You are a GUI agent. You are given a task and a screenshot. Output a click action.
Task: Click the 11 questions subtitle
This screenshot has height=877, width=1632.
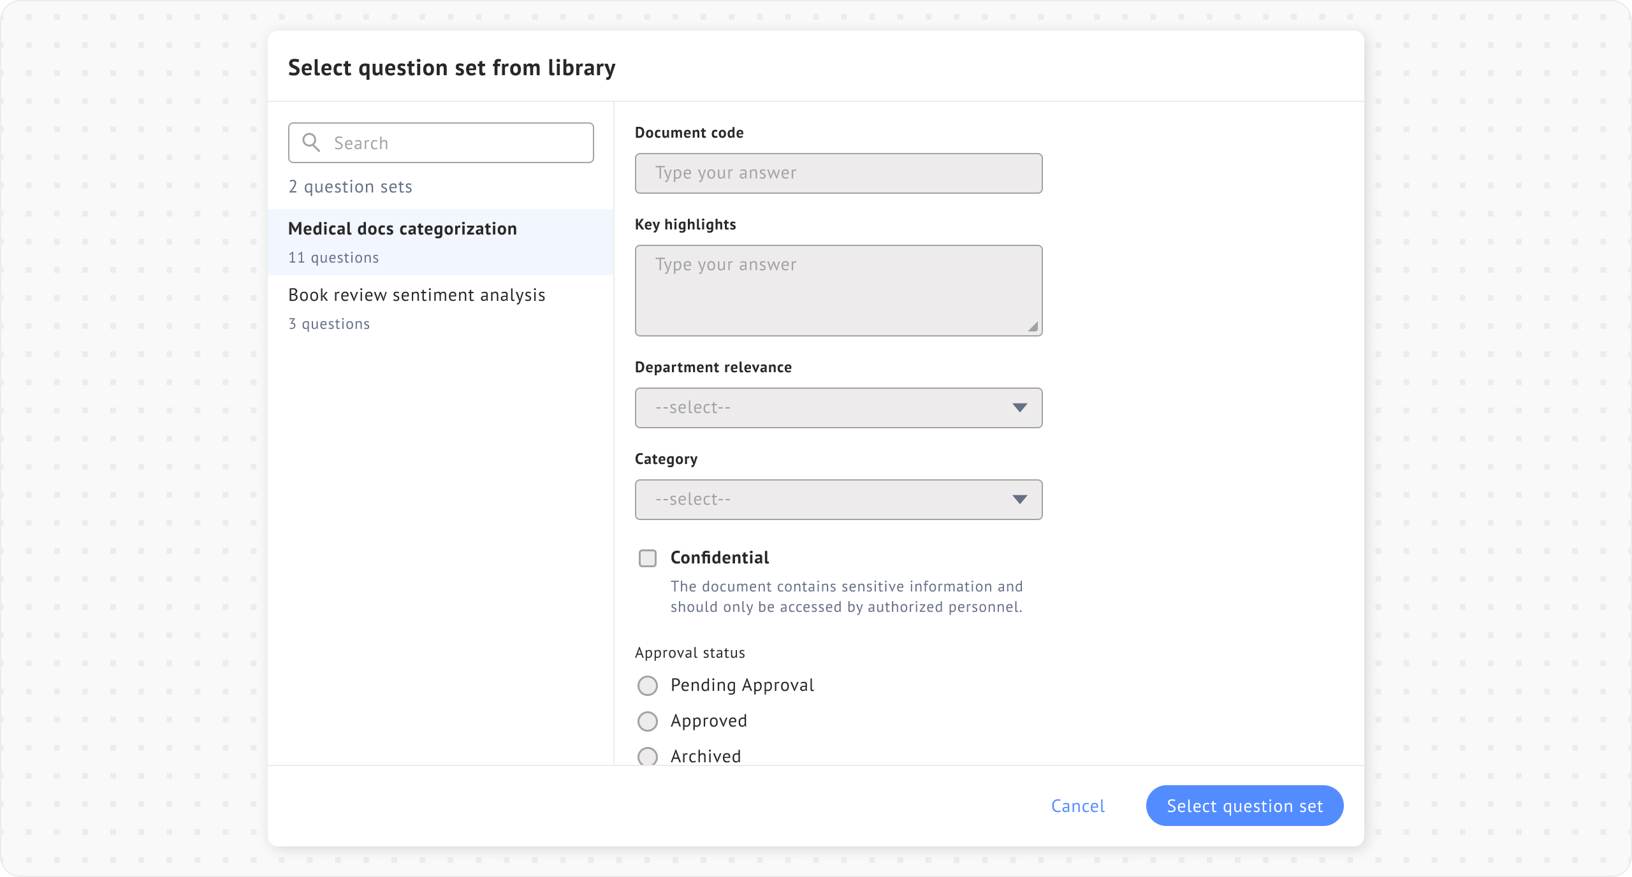click(x=333, y=257)
